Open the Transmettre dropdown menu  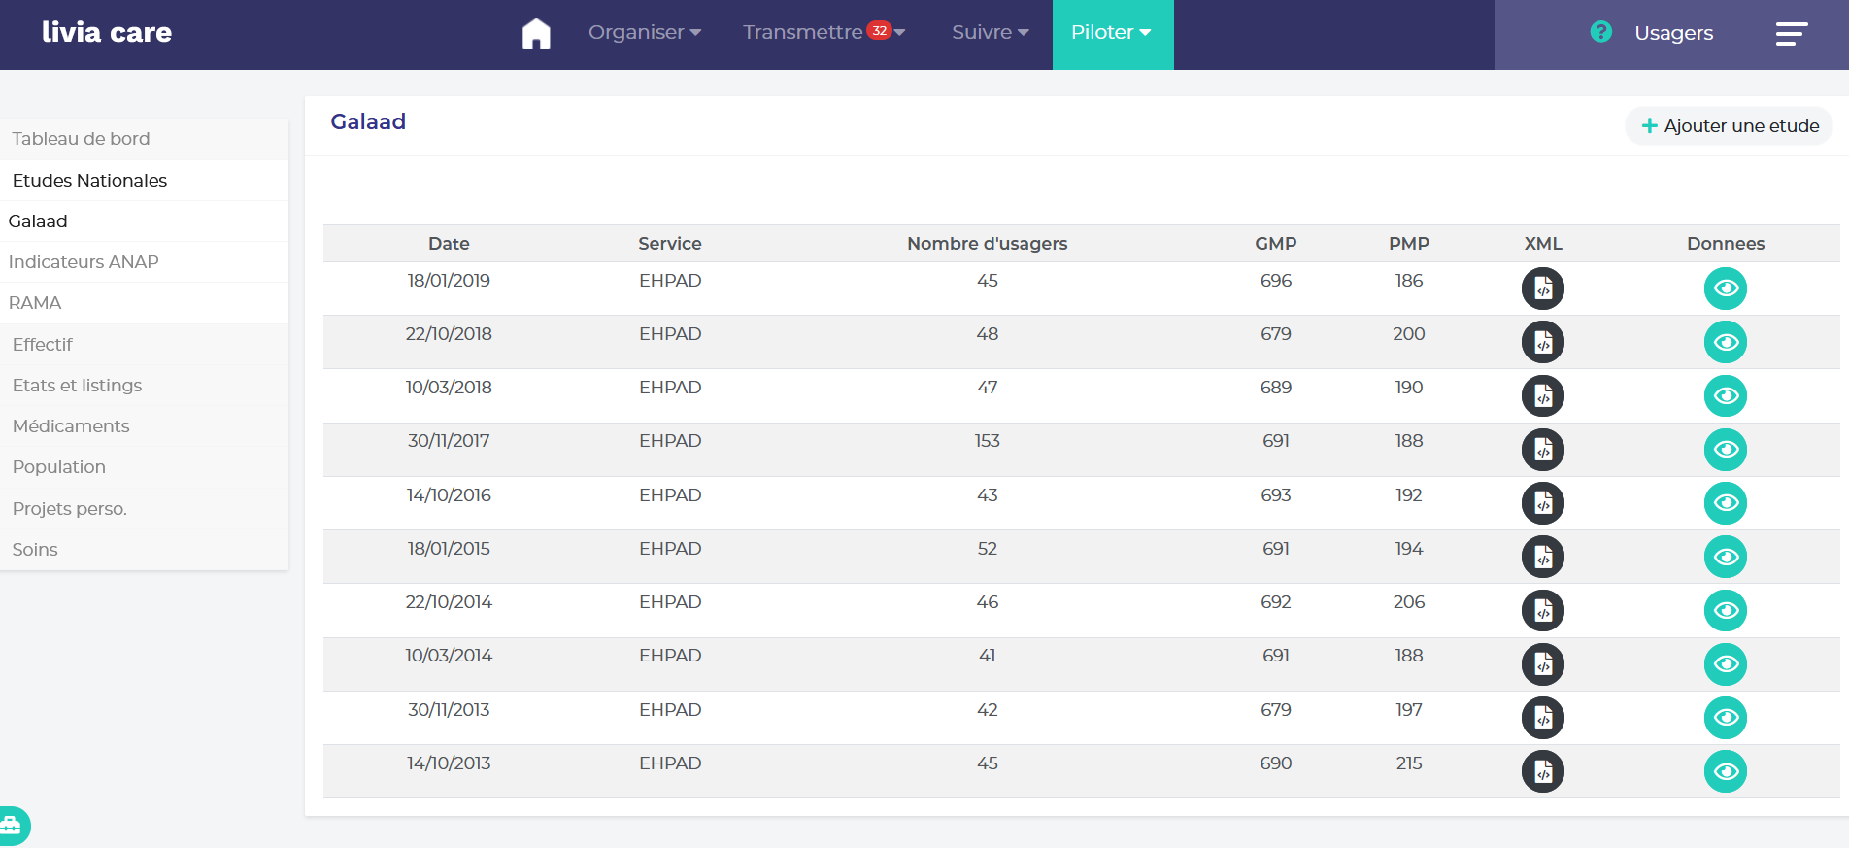click(823, 33)
